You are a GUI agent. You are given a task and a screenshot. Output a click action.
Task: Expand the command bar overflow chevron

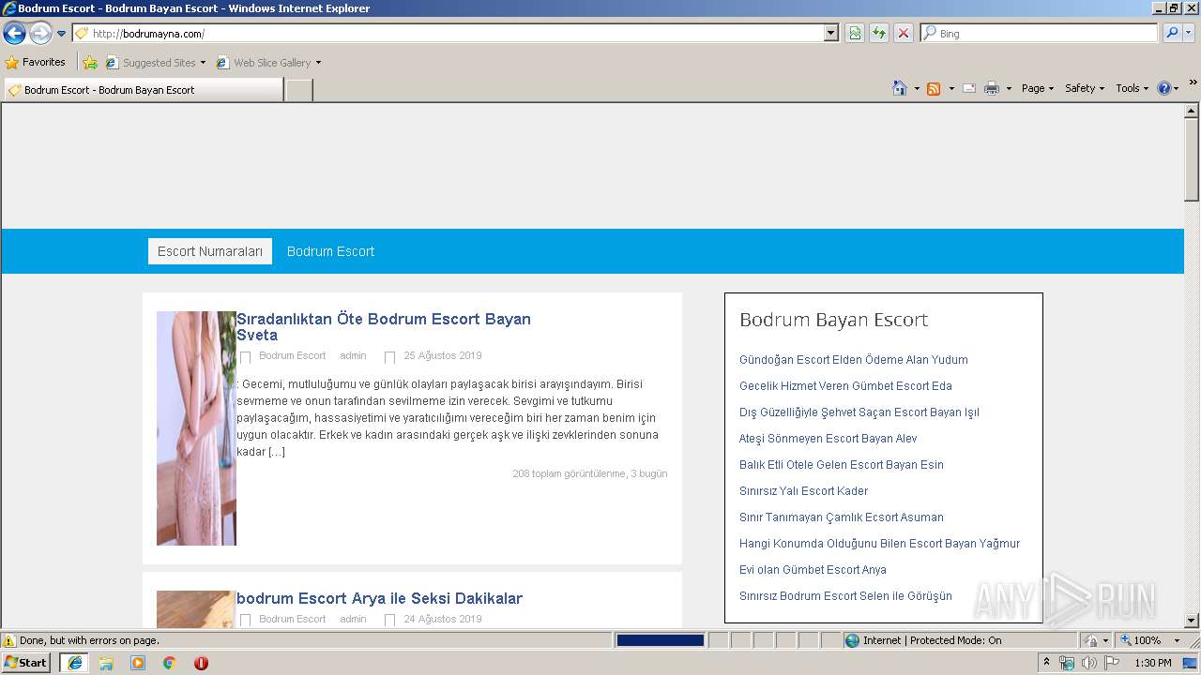click(1193, 83)
